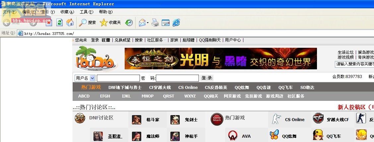Click the 魔法师 character icon
The image size is (374, 142).
click(x=137, y=136)
